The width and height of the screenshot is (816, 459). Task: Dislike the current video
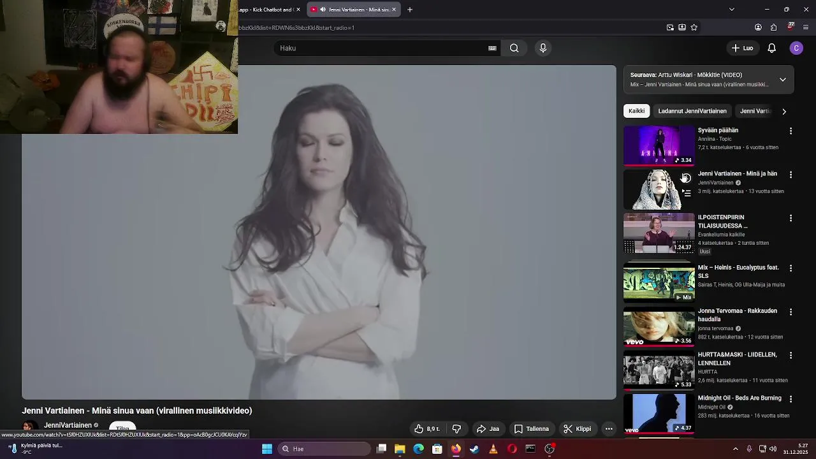pos(456,429)
